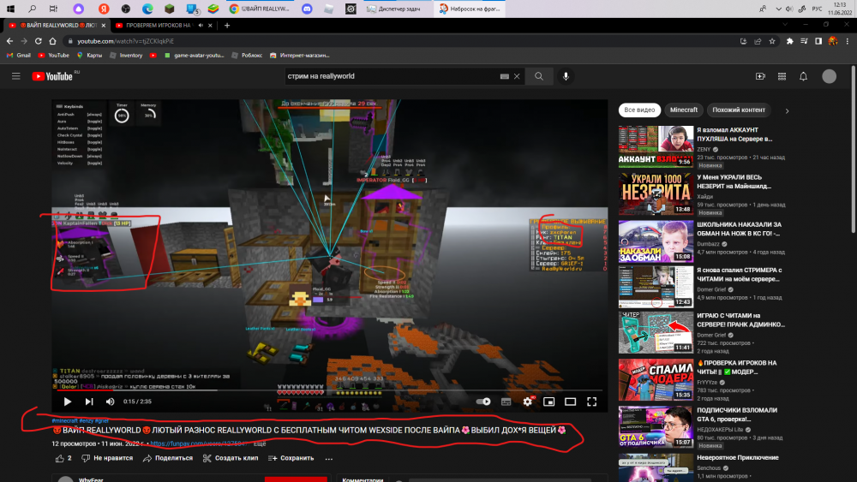Open the 'НЕЗЕРИТА' video thumbnail
The height and width of the screenshot is (482, 857).
coord(656,193)
